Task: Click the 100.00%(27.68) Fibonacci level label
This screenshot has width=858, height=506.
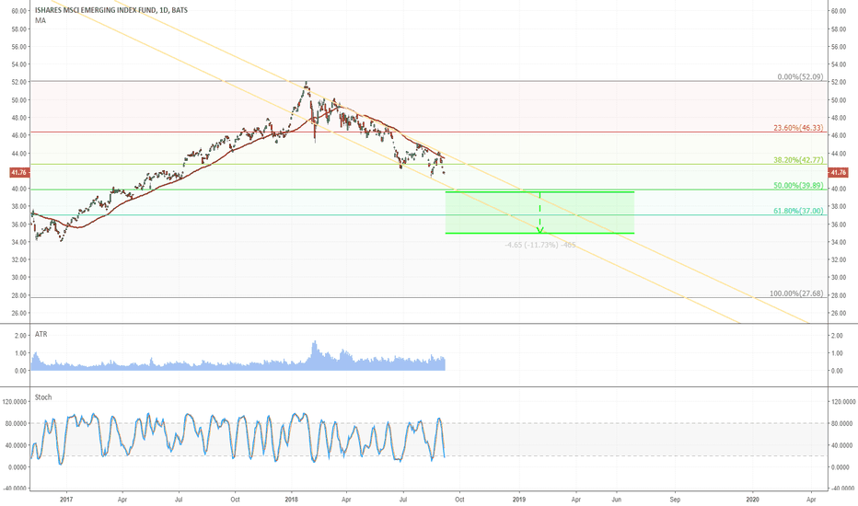Action: (796, 293)
